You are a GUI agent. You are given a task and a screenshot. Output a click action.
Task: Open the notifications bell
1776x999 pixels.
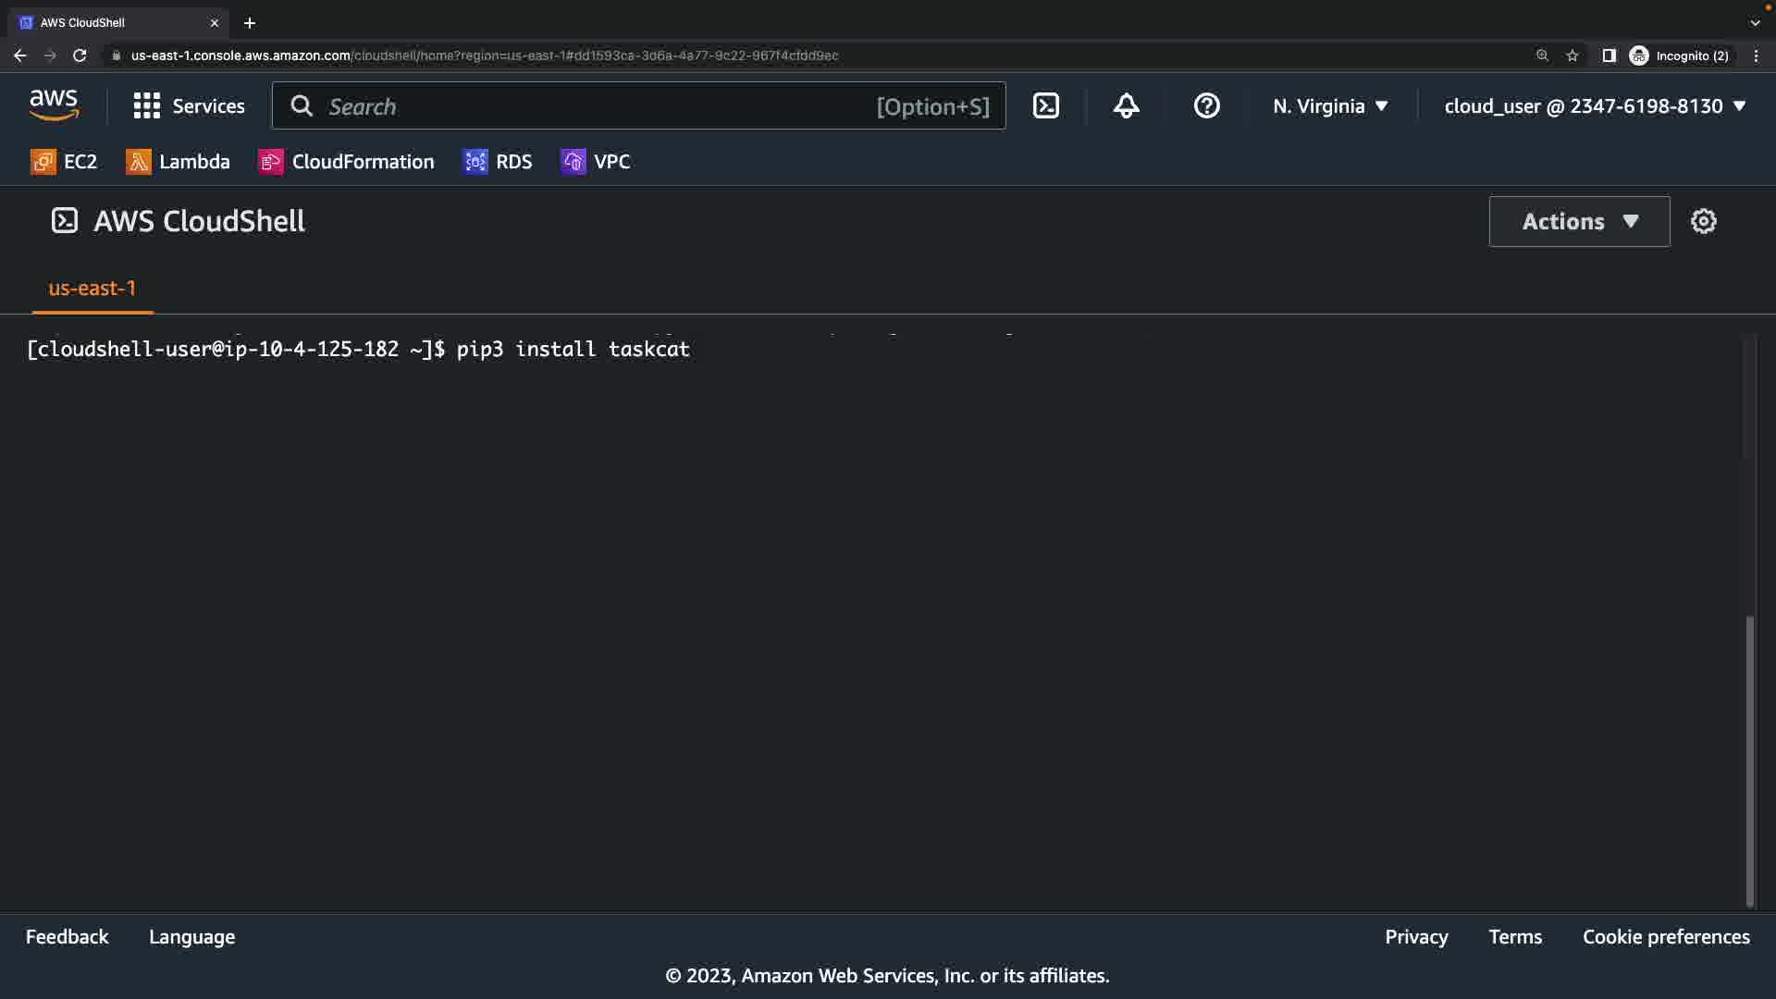pyautogui.click(x=1126, y=106)
